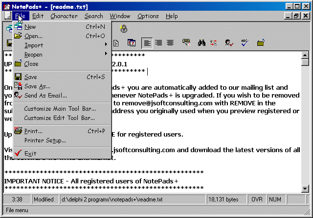The height and width of the screenshot is (218, 313).
Task: Restore the inner document window
Action: tap(296, 16)
